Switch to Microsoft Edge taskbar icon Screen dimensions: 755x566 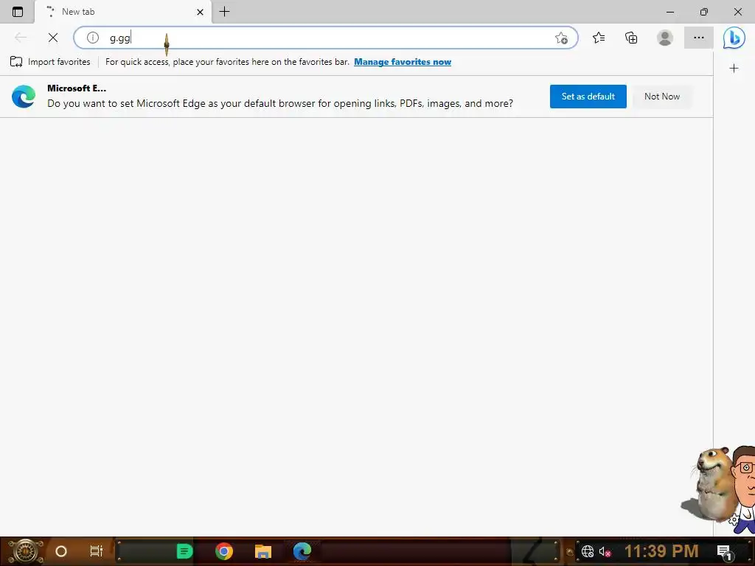click(x=302, y=551)
